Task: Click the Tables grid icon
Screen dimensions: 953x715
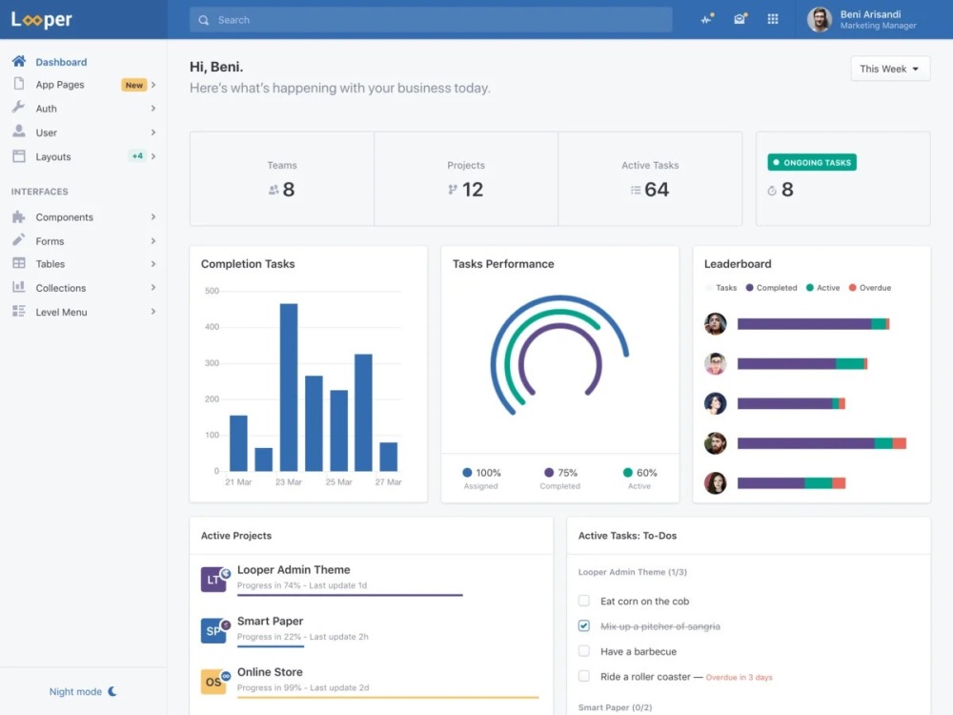Action: point(19,263)
